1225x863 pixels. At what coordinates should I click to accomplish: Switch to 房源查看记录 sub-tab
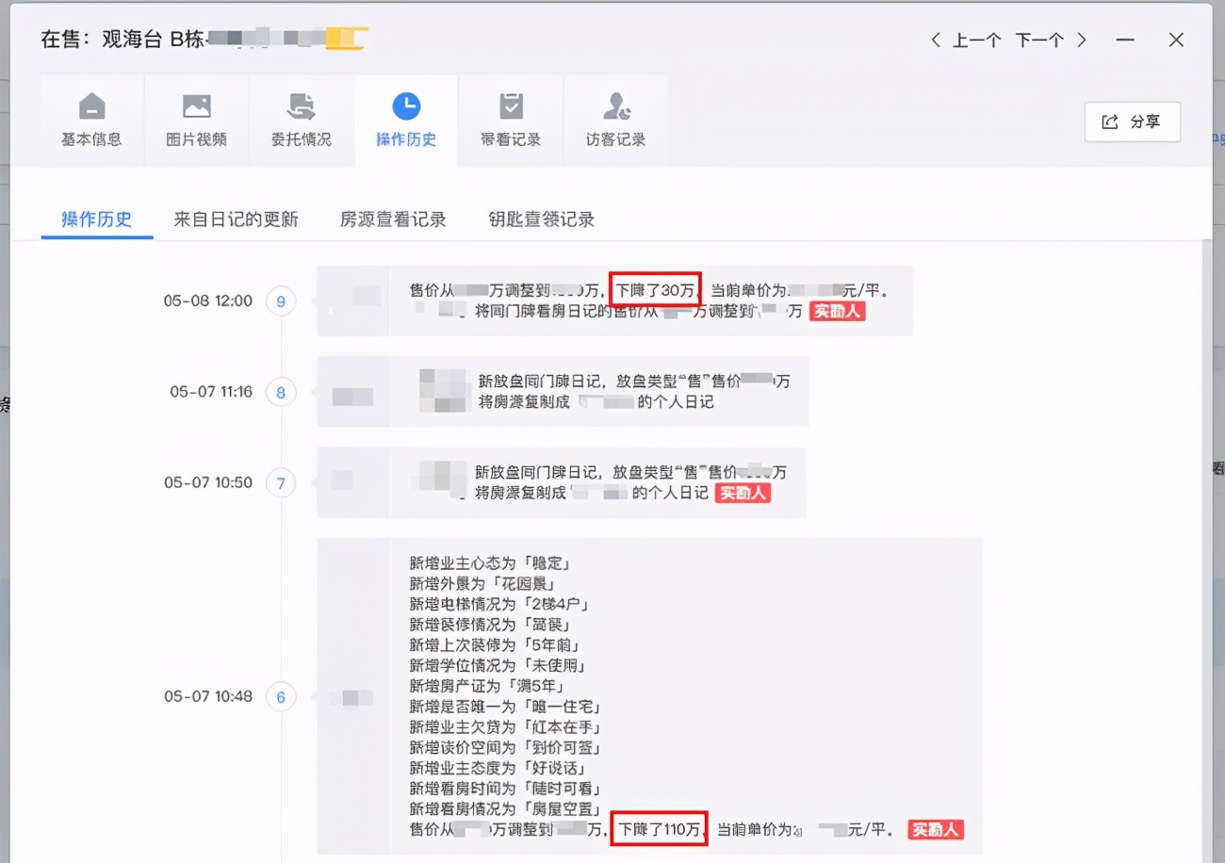393,220
